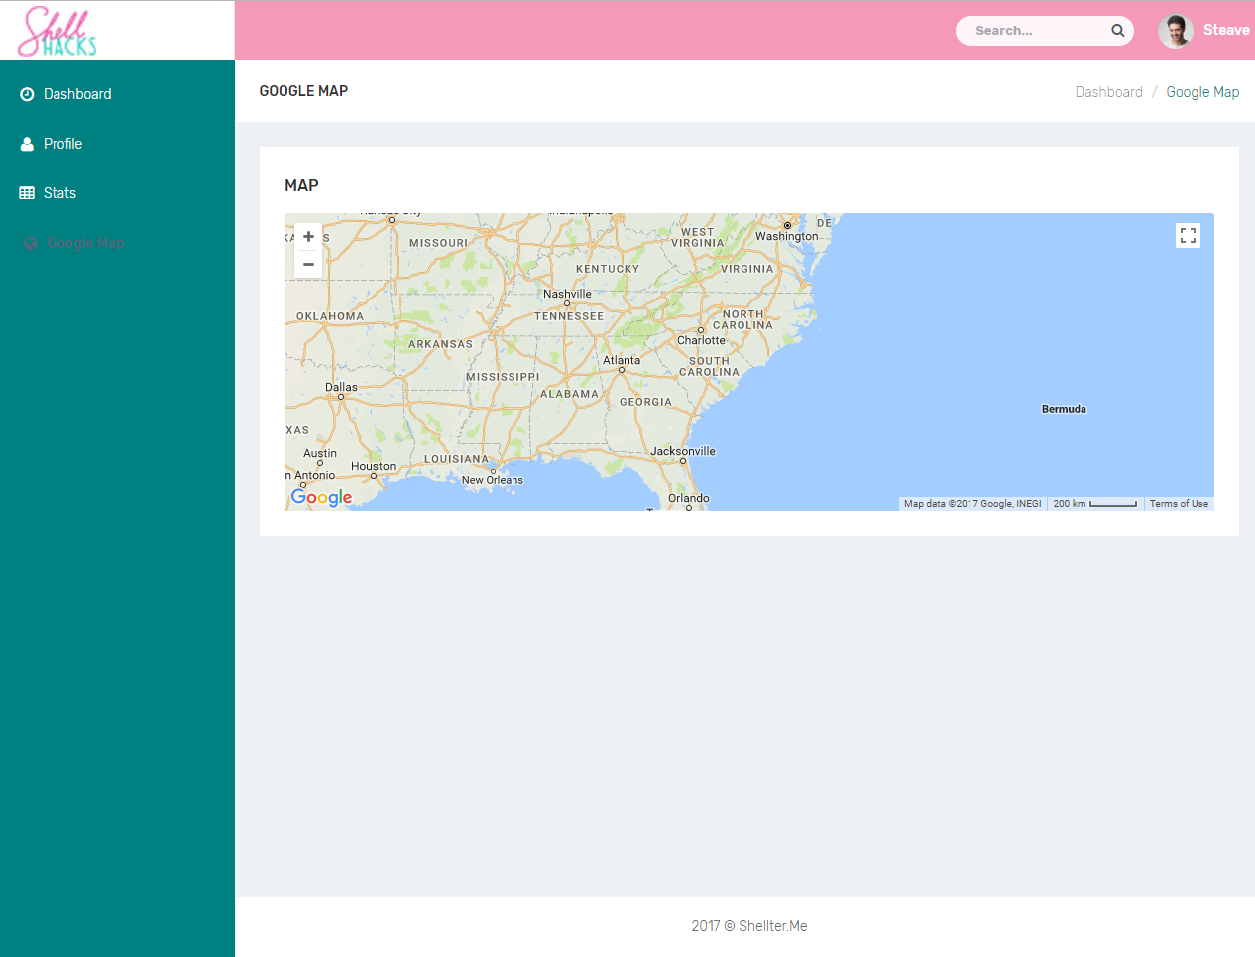Screen dimensions: 1255x957
Task: Zoom out the map with minus button
Action: [308, 264]
